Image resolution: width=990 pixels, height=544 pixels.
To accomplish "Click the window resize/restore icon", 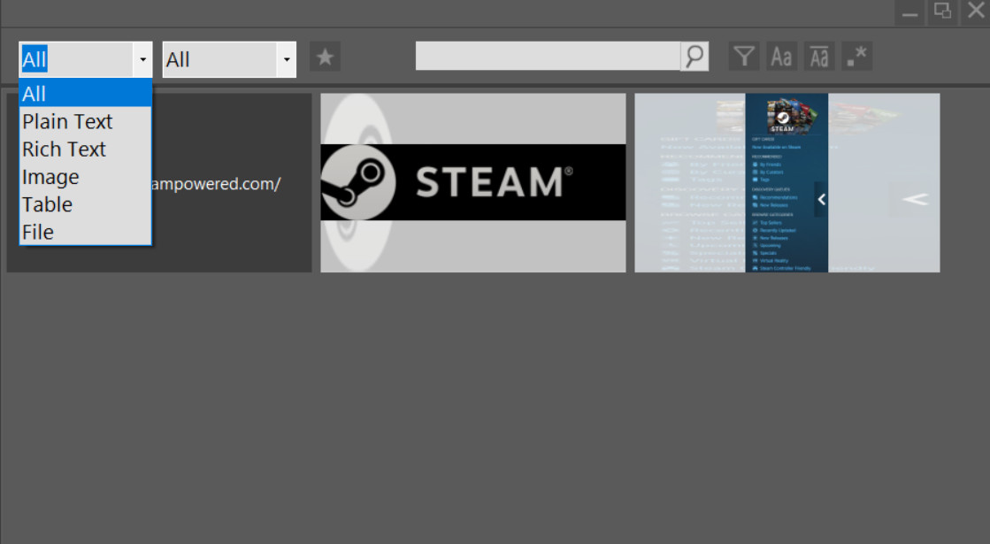I will (943, 11).
